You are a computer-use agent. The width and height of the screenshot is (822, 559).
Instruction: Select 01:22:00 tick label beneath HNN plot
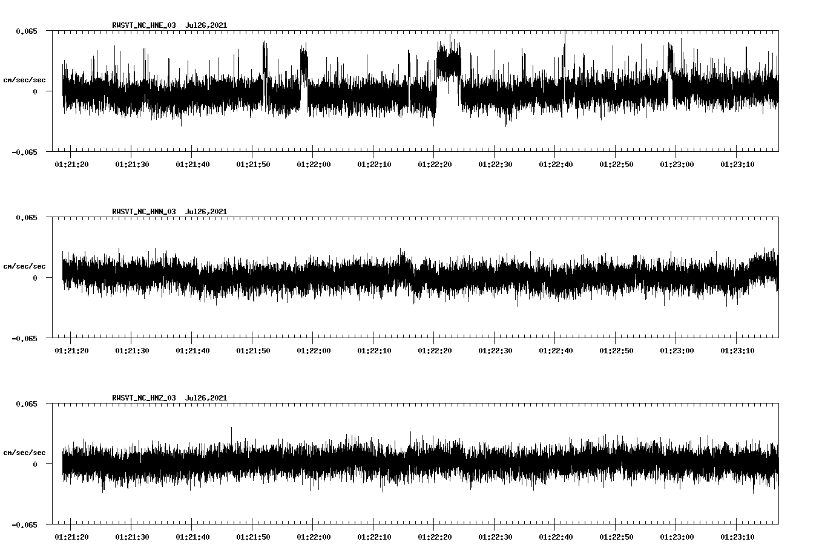[x=314, y=351]
